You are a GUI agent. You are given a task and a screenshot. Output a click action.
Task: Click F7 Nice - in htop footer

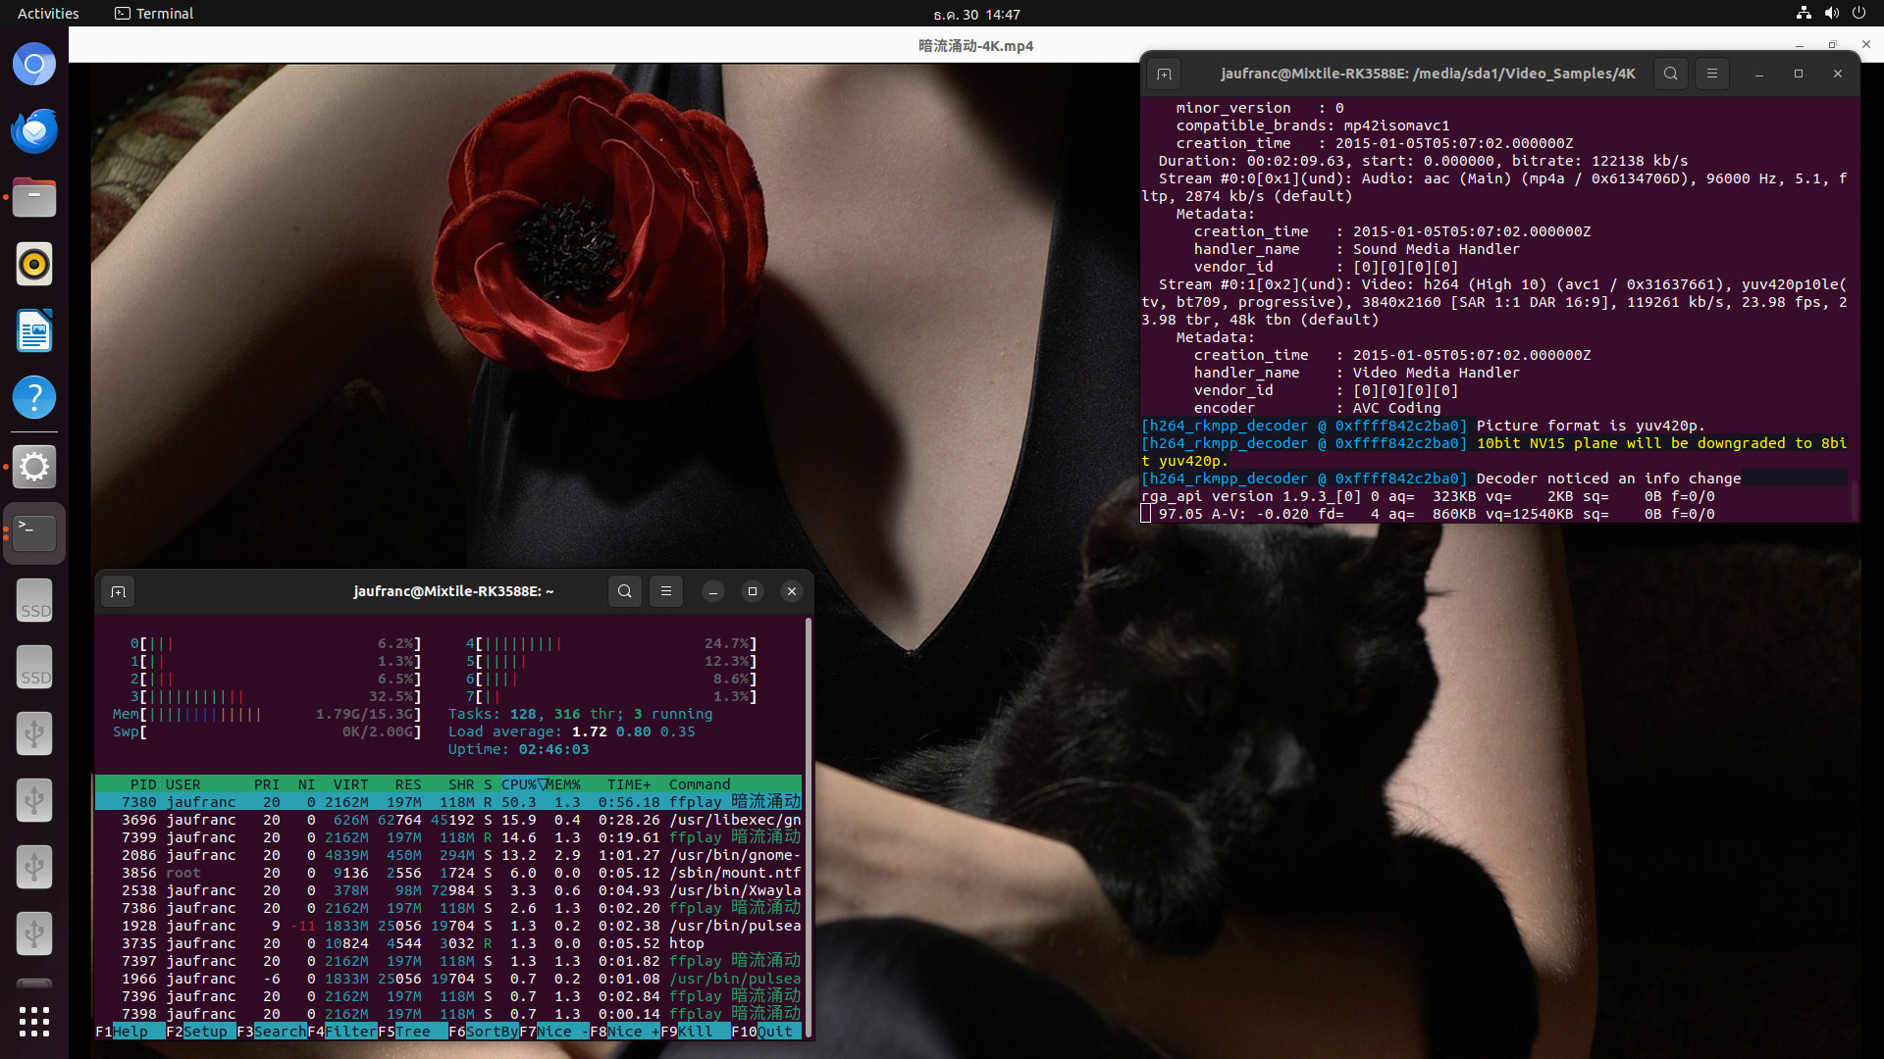(553, 1032)
